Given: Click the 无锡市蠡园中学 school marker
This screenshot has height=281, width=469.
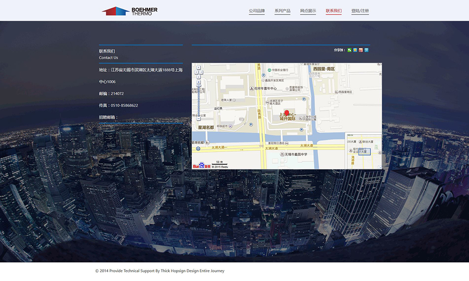Looking at the screenshot, I should click(x=282, y=155).
